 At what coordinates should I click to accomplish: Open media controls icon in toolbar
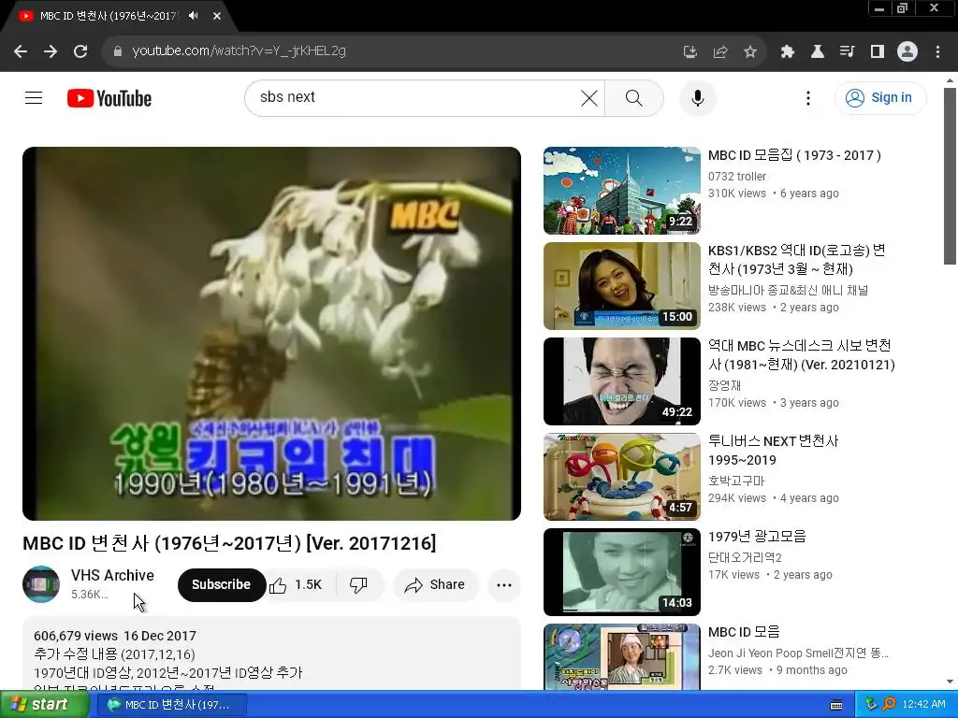[848, 51]
